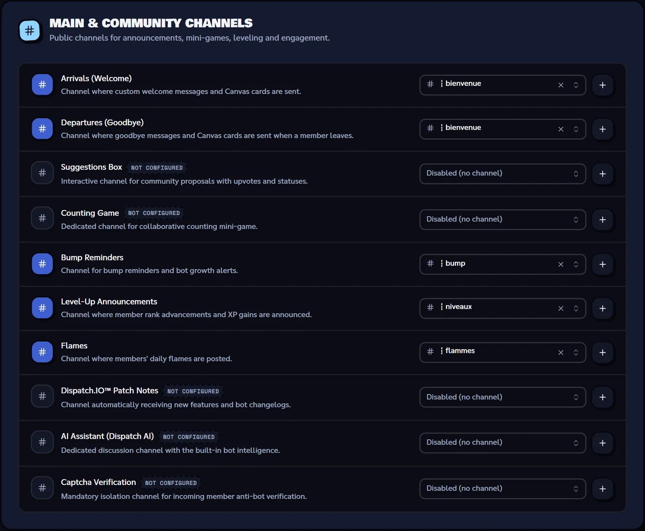Open the Bump Reminders channel dropdown
The width and height of the screenshot is (645, 531).
[503, 264]
